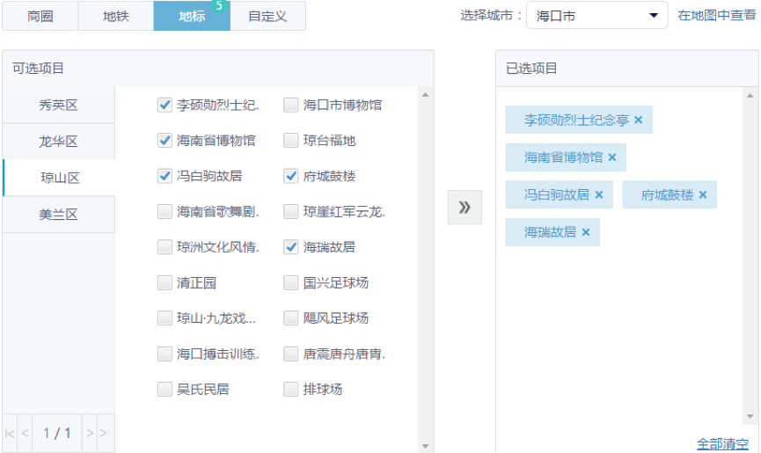This screenshot has width=761, height=453.
Task: Select the 秀英区 district
Action: click(59, 105)
